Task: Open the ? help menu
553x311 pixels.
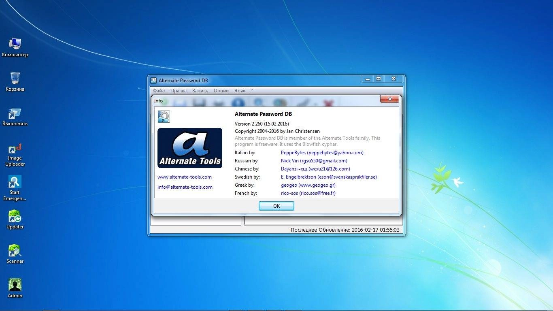Action: (x=252, y=91)
